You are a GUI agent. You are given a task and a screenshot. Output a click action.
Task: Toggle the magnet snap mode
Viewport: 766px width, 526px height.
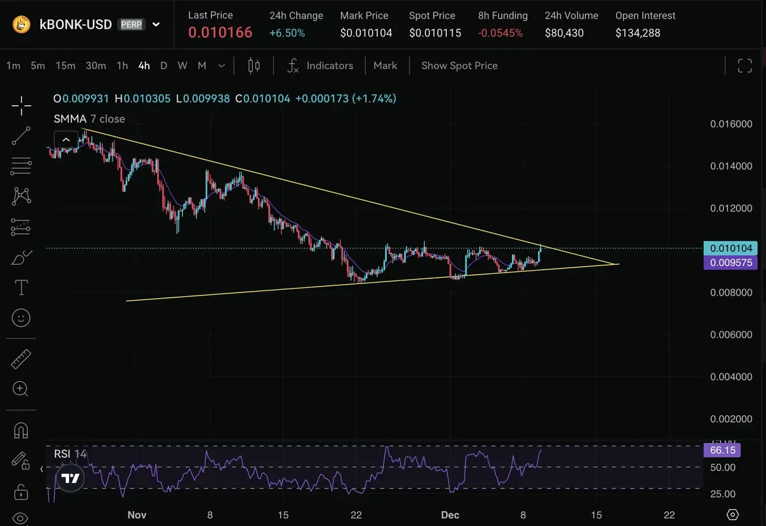point(21,431)
